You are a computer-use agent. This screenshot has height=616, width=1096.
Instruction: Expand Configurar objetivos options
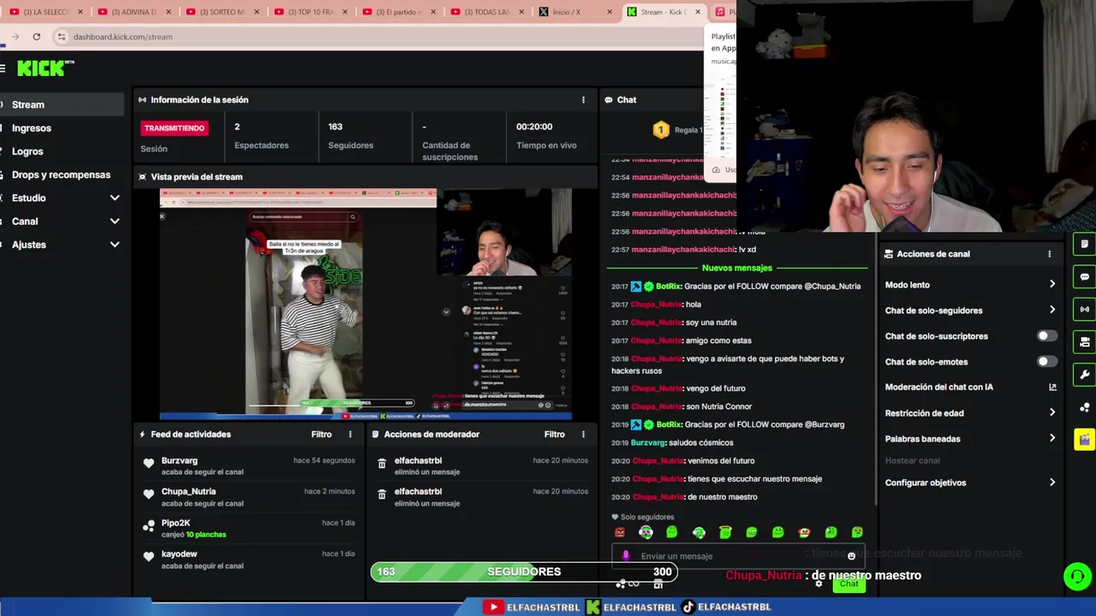click(1052, 483)
